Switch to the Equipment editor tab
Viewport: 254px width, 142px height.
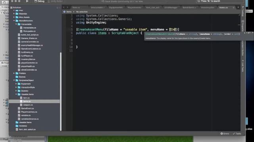(116, 7)
